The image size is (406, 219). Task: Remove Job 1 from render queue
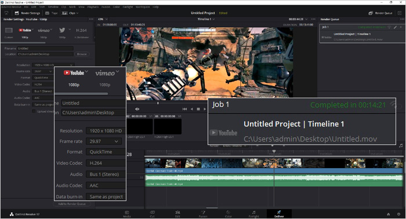[401, 27]
